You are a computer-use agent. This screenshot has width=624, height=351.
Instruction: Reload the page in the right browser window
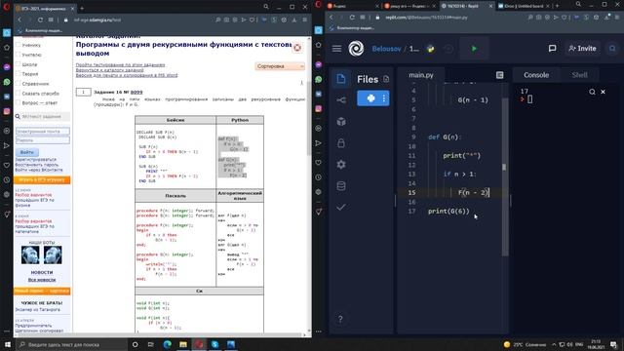pyautogui.click(x=352, y=18)
